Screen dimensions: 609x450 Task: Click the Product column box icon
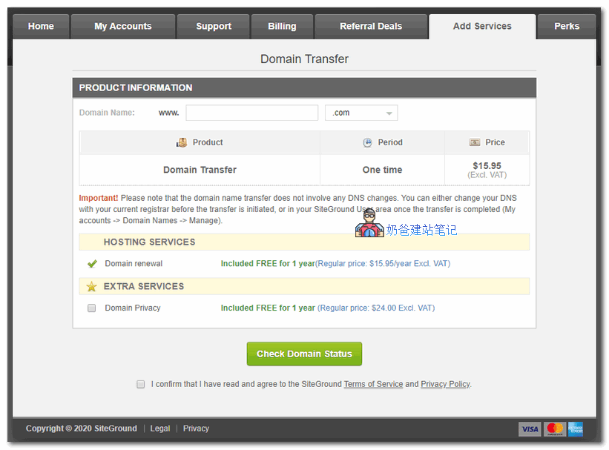point(182,142)
